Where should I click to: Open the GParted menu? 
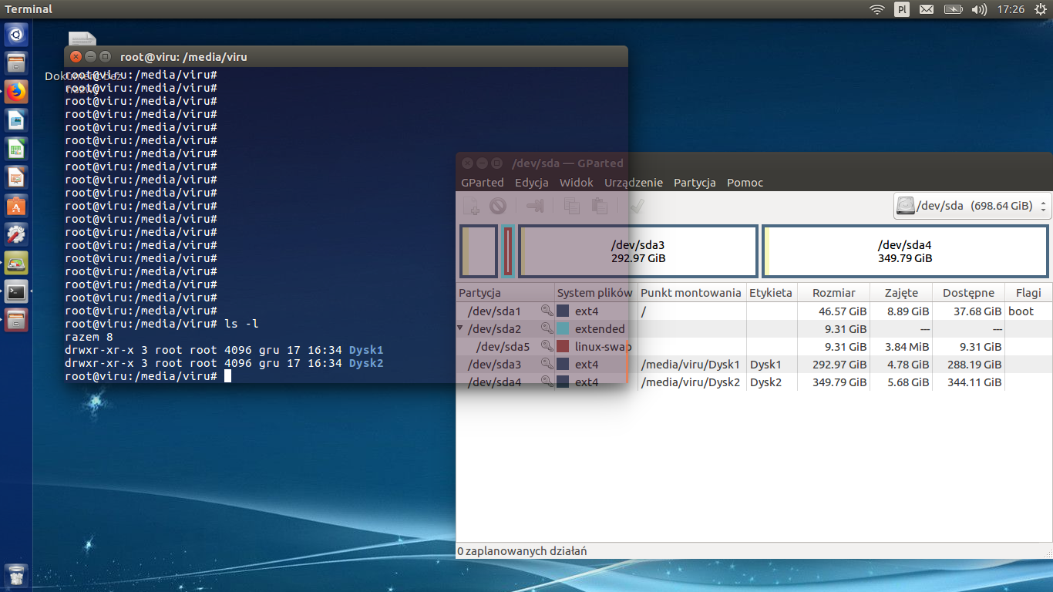(x=483, y=183)
